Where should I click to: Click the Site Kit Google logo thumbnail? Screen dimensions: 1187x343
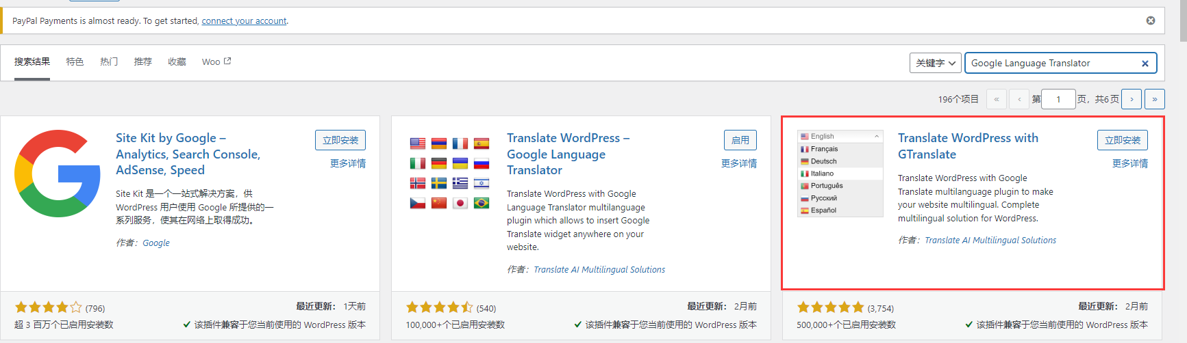[x=58, y=174]
